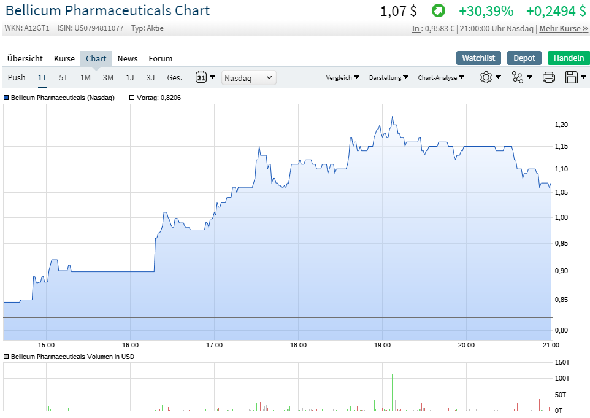Open the Mehr Kurse » link
Viewport: 590px width, 418px height.
[x=564, y=28]
